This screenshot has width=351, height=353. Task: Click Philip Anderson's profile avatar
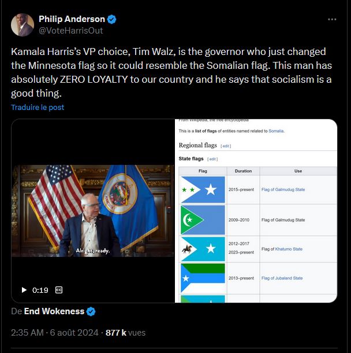coord(22,25)
